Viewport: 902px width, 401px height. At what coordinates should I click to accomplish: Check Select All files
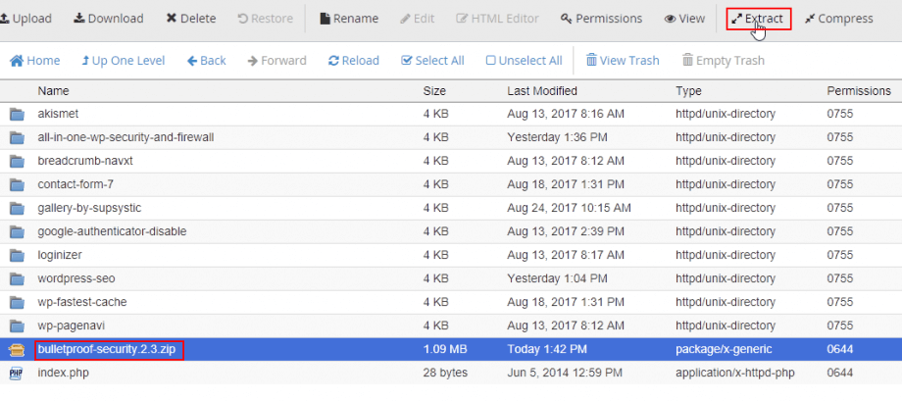(432, 61)
